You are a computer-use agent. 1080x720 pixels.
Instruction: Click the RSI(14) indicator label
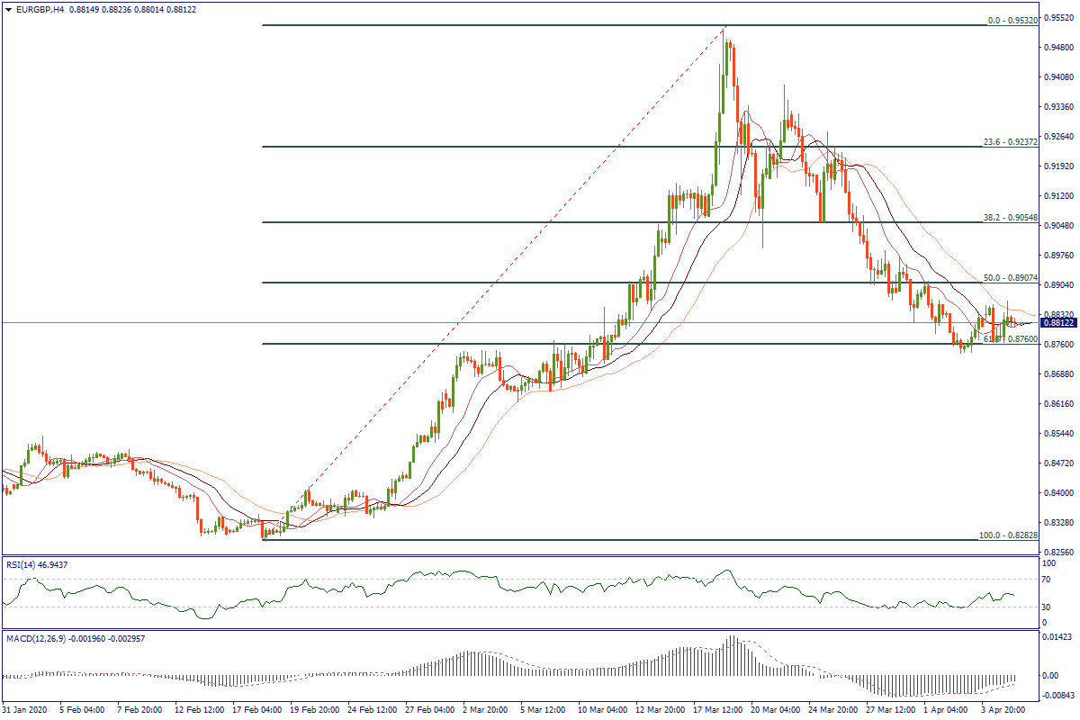(25, 564)
